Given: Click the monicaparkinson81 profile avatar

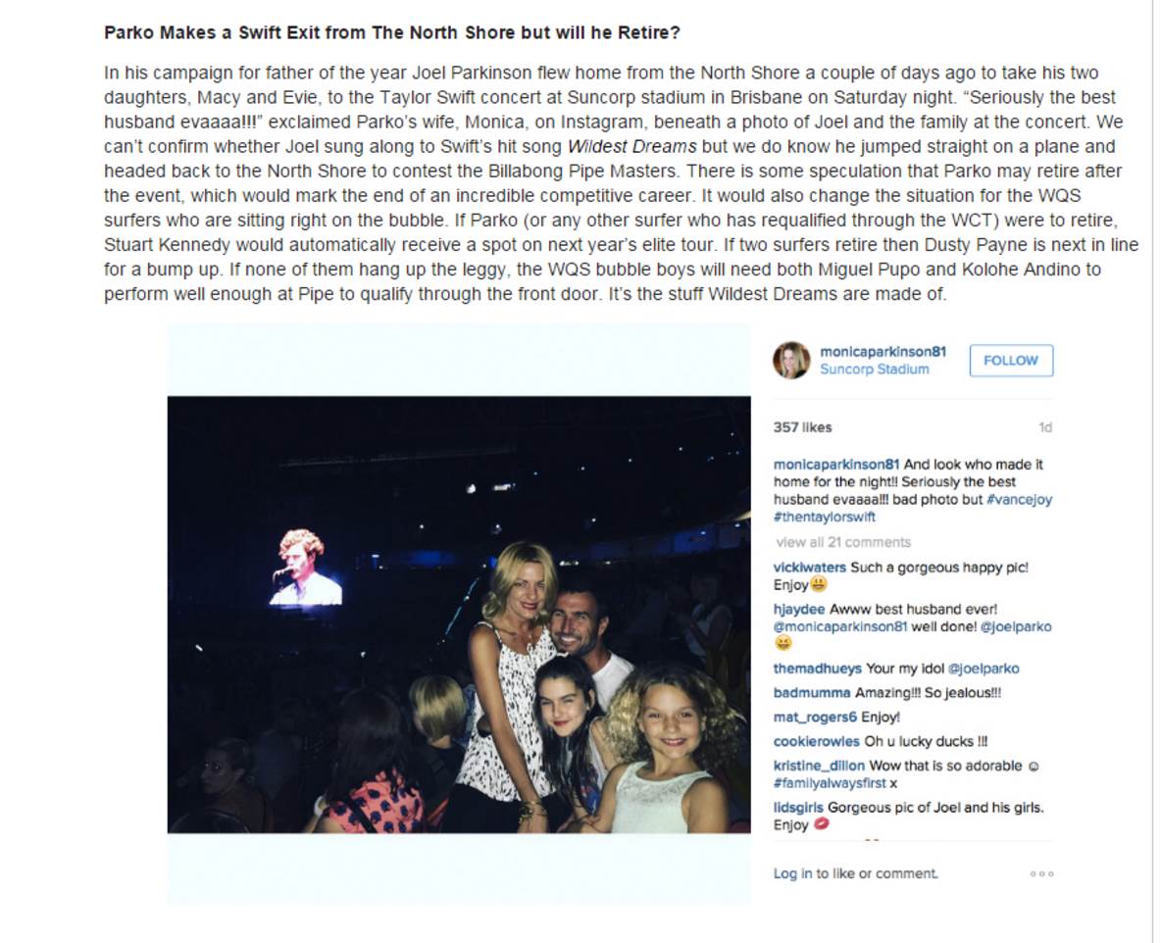Looking at the screenshot, I should point(791,361).
